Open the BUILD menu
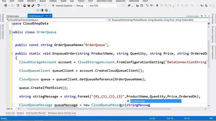 (x=43, y=1)
